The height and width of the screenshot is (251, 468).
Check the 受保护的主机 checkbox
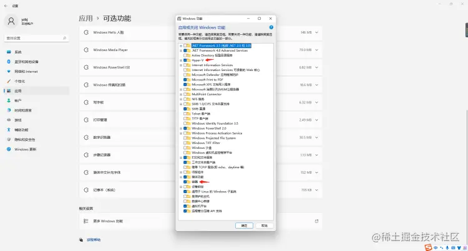[x=185, y=197]
